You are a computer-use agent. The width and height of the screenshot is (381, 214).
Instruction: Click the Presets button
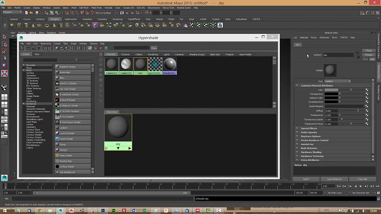(368, 55)
